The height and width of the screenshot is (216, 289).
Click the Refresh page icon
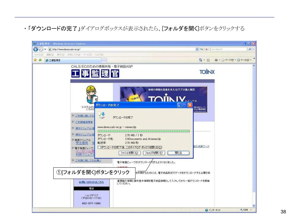pyautogui.click(x=202, y=49)
